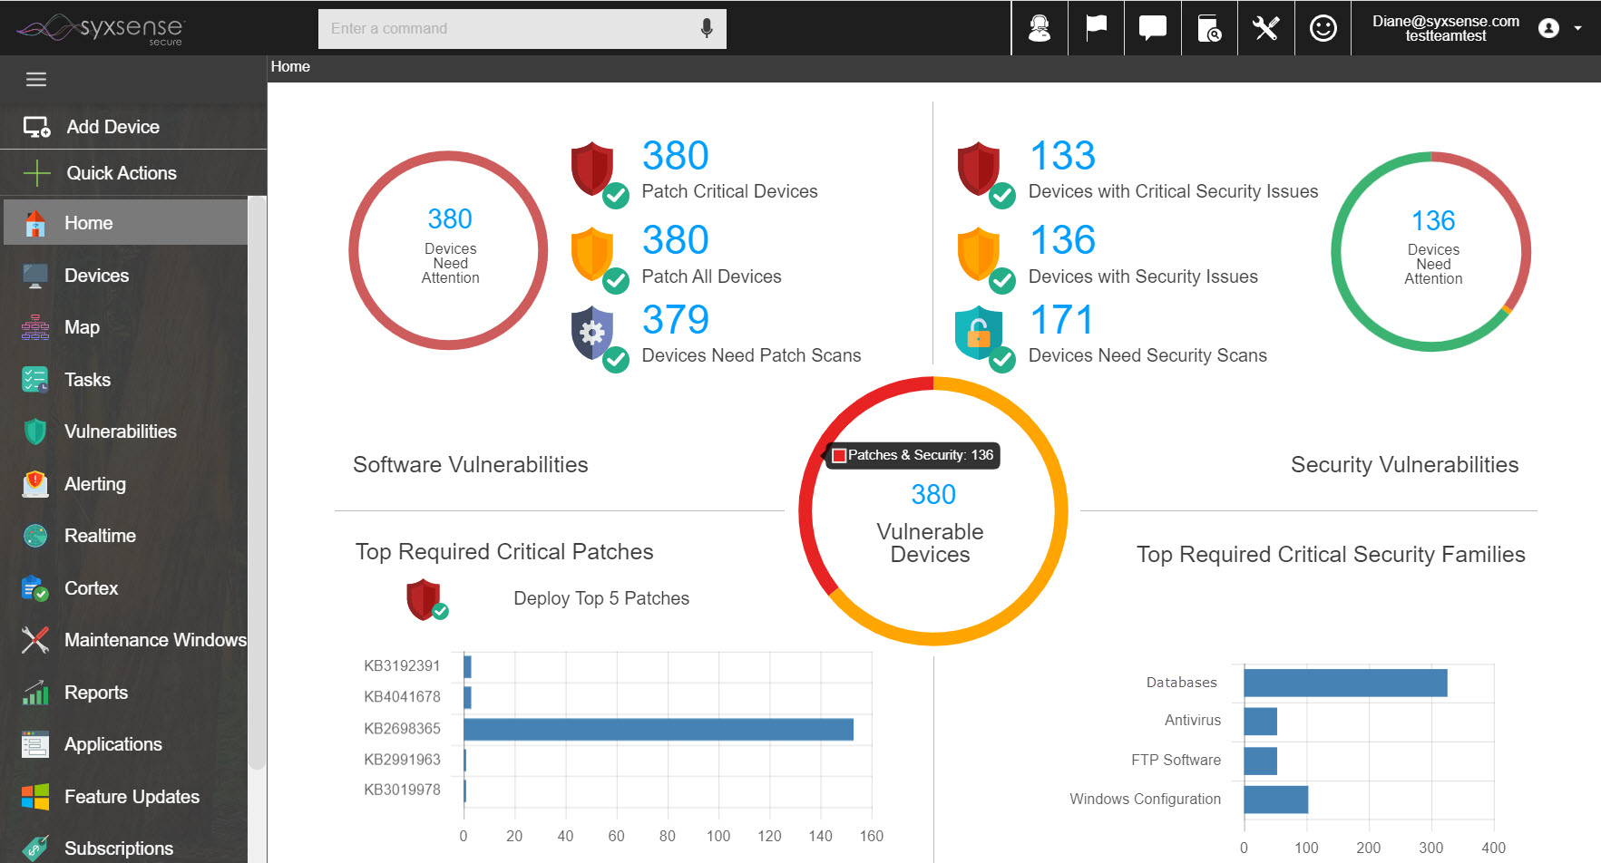Click the tools settings icon
The width and height of the screenshot is (1601, 863).
[1266, 28]
